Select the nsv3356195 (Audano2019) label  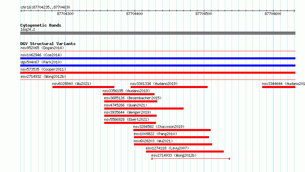coord(126,91)
